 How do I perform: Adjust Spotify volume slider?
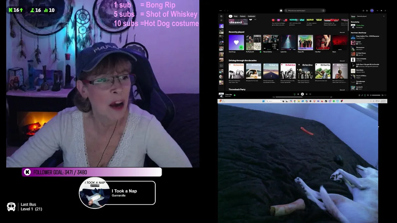376,95
